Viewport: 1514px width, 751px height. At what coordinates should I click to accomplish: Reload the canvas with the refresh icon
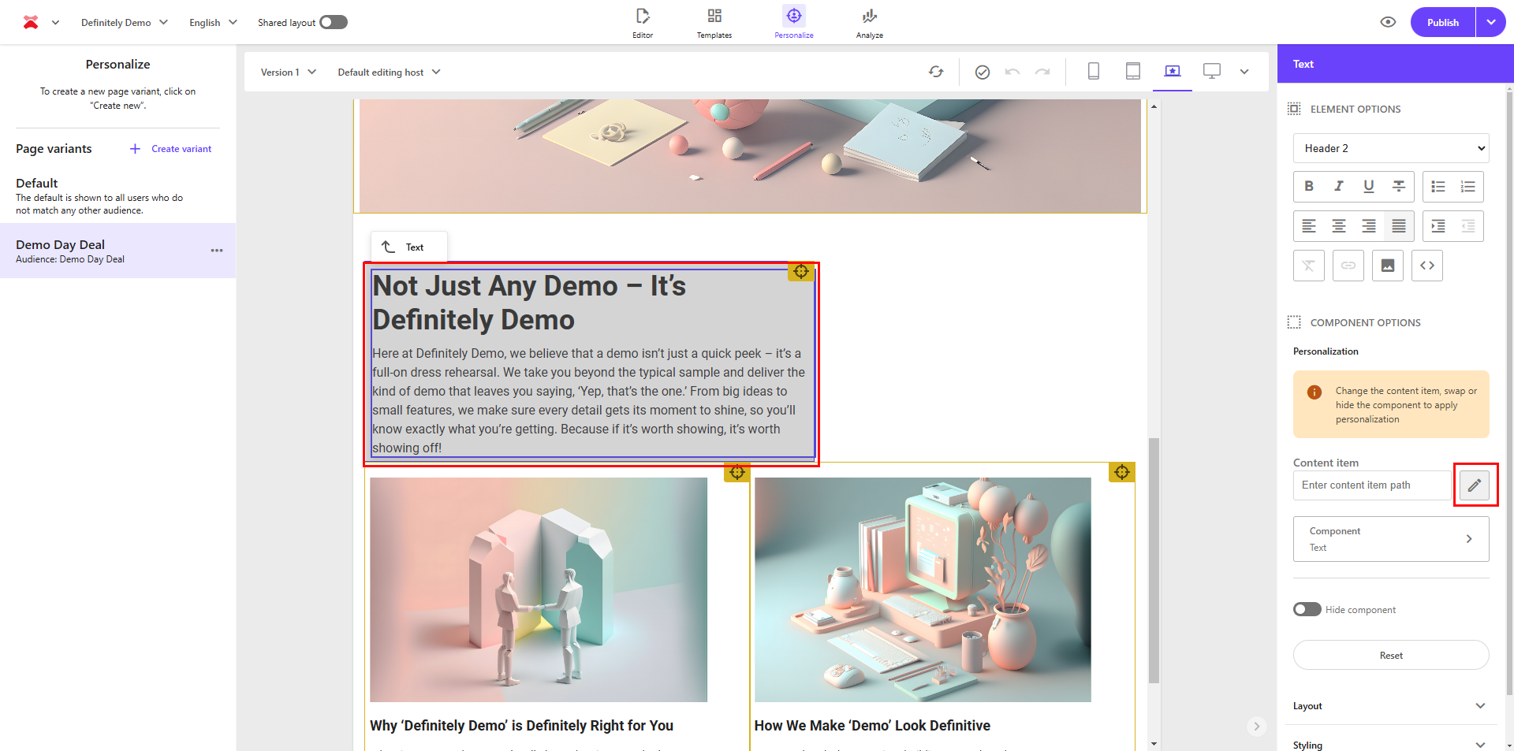(936, 72)
